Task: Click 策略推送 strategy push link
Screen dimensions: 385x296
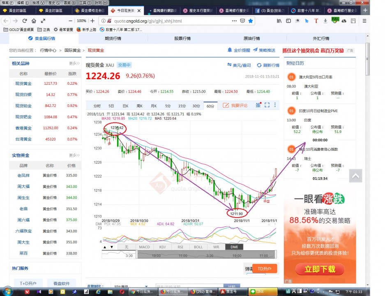Action: point(264,50)
